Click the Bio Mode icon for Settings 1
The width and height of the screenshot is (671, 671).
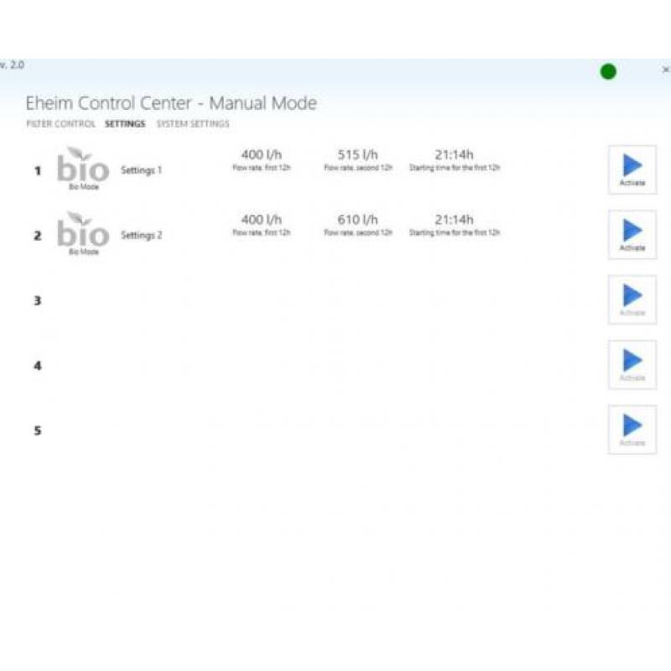coord(83,169)
